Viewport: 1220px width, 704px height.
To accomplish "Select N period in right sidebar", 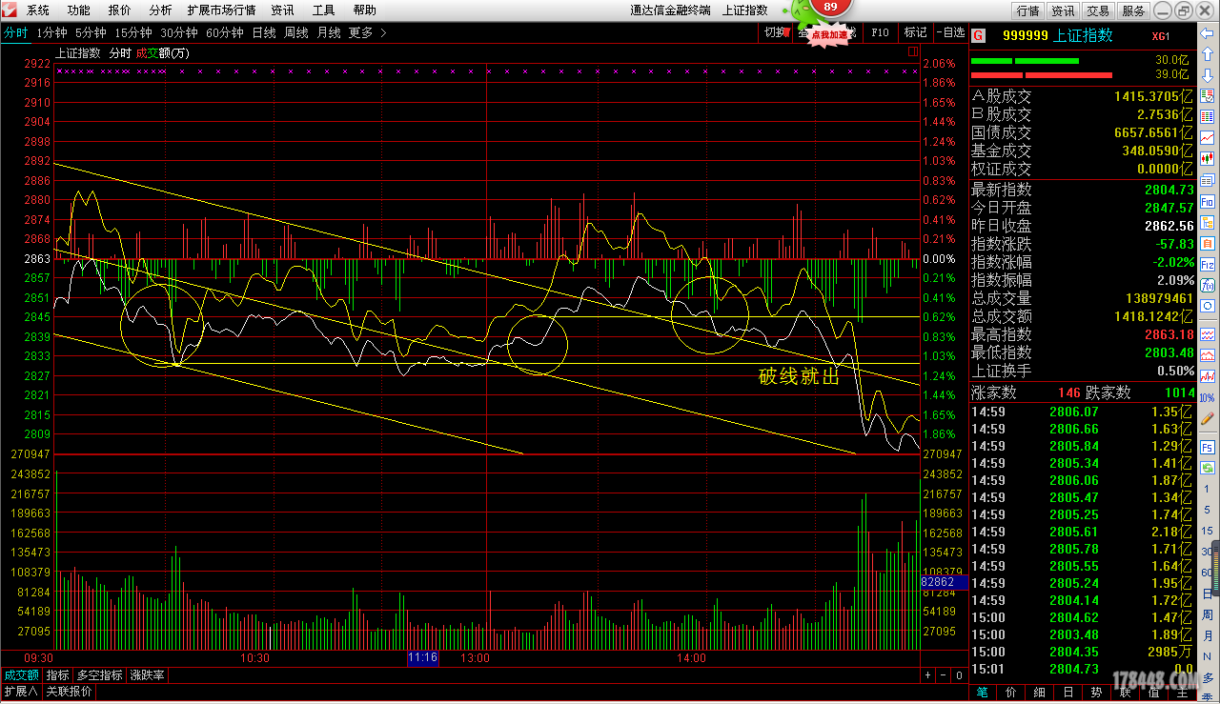I will pos(1207,656).
